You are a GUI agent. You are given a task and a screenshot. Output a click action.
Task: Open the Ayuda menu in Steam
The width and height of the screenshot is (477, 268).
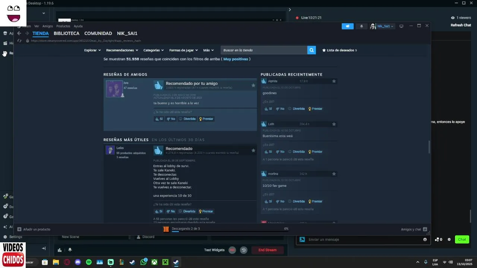(78, 26)
